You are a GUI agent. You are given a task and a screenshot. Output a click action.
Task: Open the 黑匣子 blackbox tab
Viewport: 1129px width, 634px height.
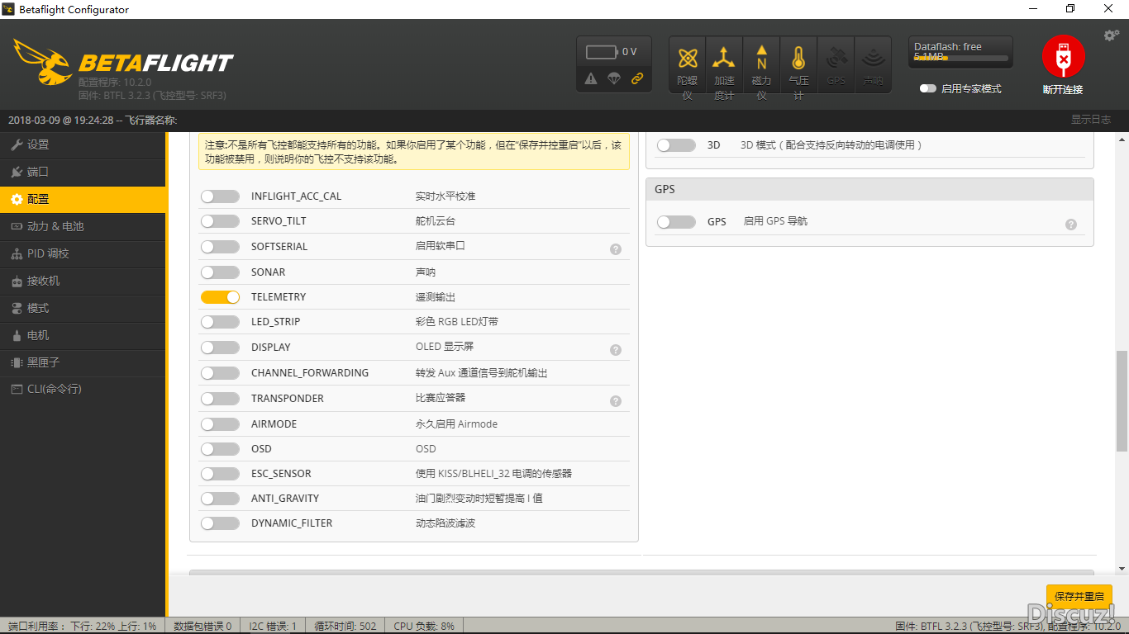(83, 362)
